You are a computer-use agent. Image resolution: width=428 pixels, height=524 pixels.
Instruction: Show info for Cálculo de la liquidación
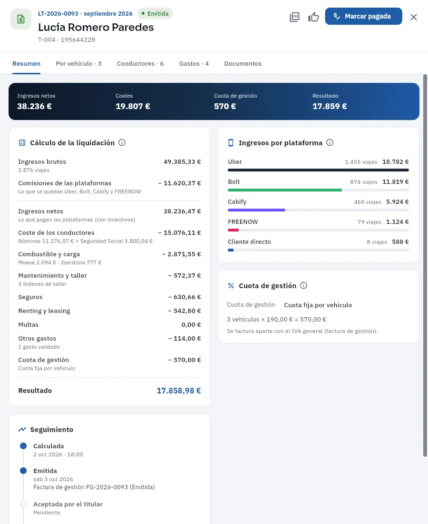pos(122,143)
